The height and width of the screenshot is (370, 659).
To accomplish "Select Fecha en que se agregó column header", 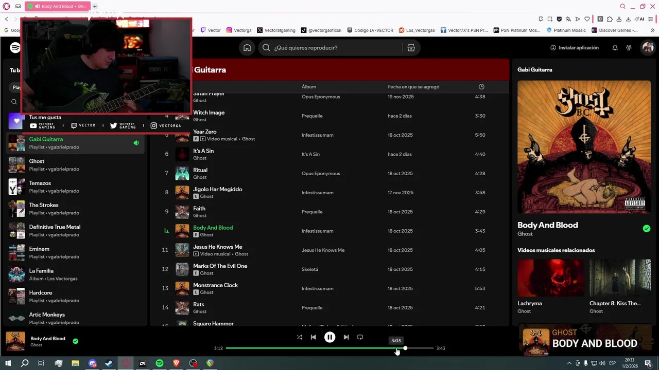I will tap(413, 87).
